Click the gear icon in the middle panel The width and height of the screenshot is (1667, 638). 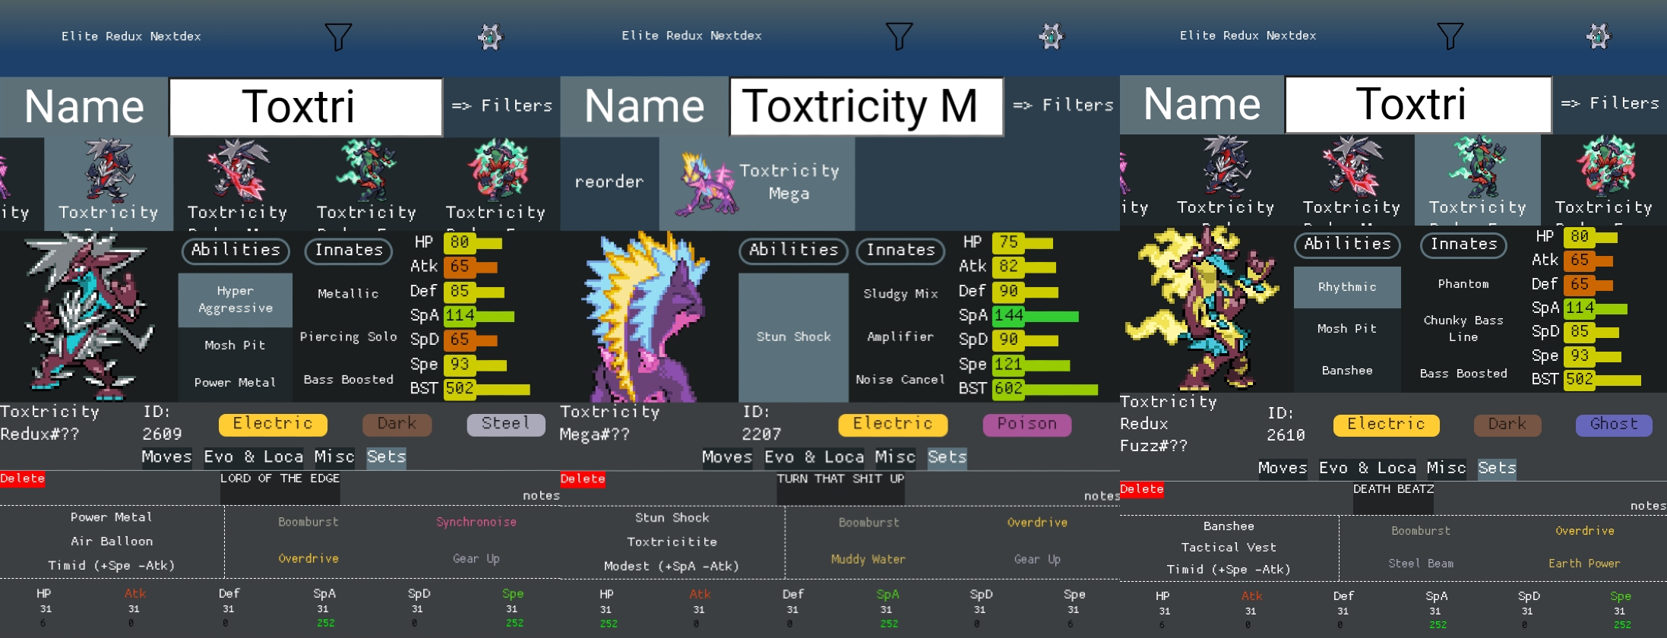1052,36
